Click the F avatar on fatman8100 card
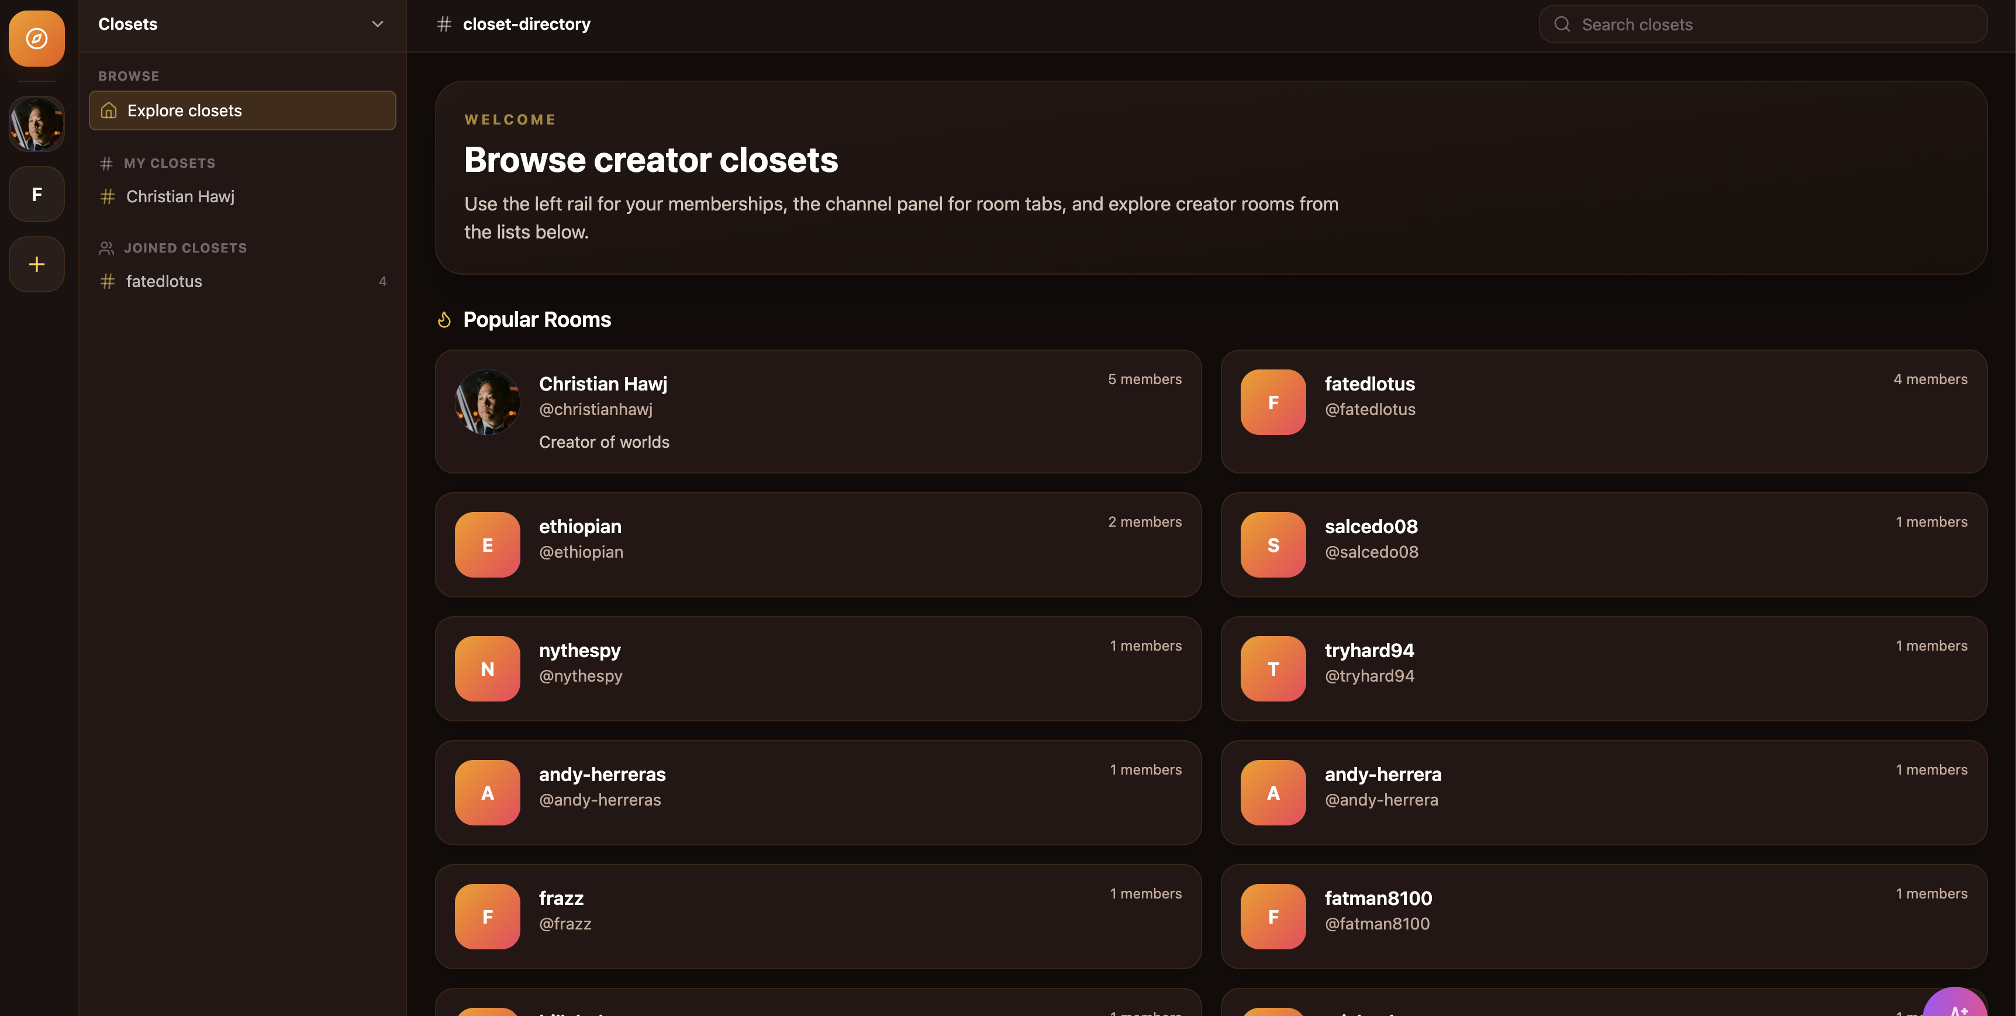This screenshot has width=2016, height=1016. 1272,917
